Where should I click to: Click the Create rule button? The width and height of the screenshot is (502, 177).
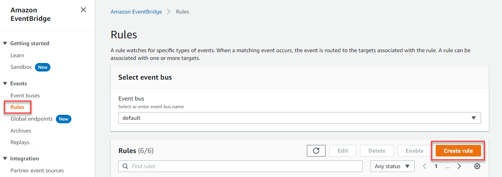click(458, 151)
